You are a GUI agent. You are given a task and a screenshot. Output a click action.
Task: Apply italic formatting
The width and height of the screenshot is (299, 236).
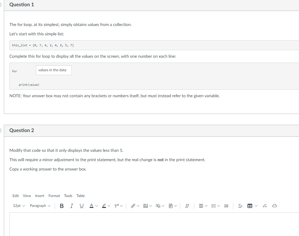click(71, 206)
